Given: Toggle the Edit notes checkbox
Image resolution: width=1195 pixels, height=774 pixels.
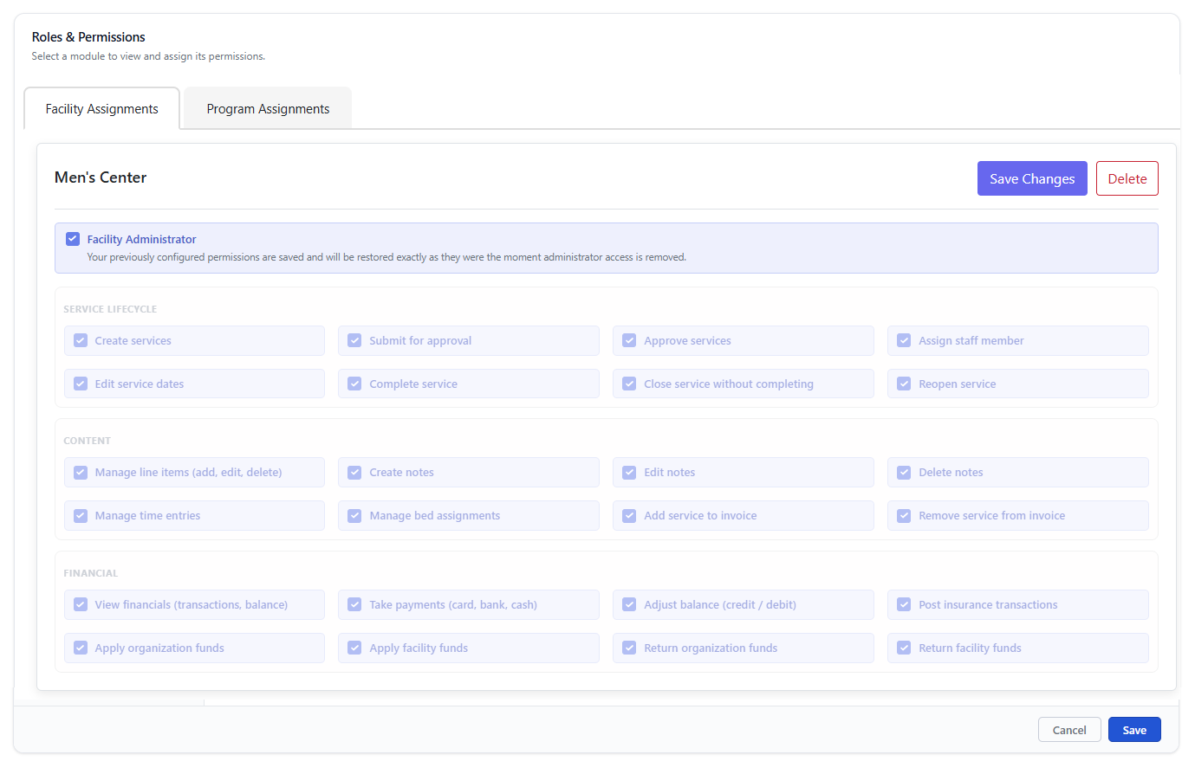Looking at the screenshot, I should pos(629,472).
